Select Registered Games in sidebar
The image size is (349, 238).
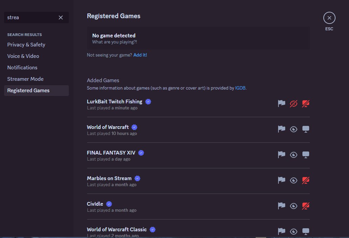[x=36, y=91]
